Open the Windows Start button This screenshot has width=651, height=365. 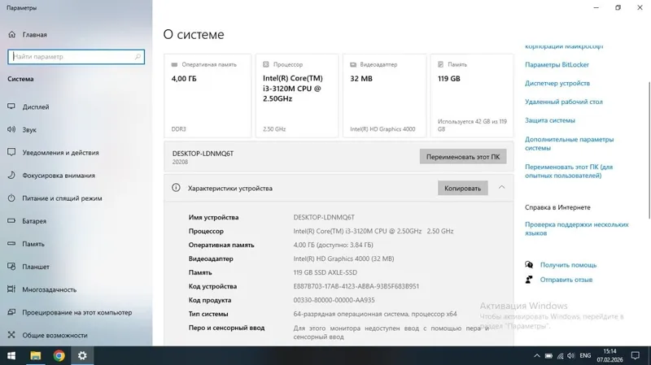(11, 355)
